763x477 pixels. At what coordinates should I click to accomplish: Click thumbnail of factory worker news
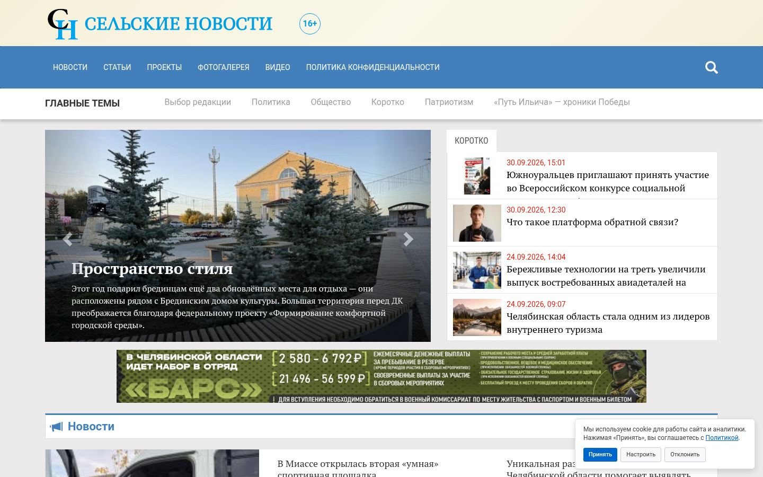coord(477,270)
